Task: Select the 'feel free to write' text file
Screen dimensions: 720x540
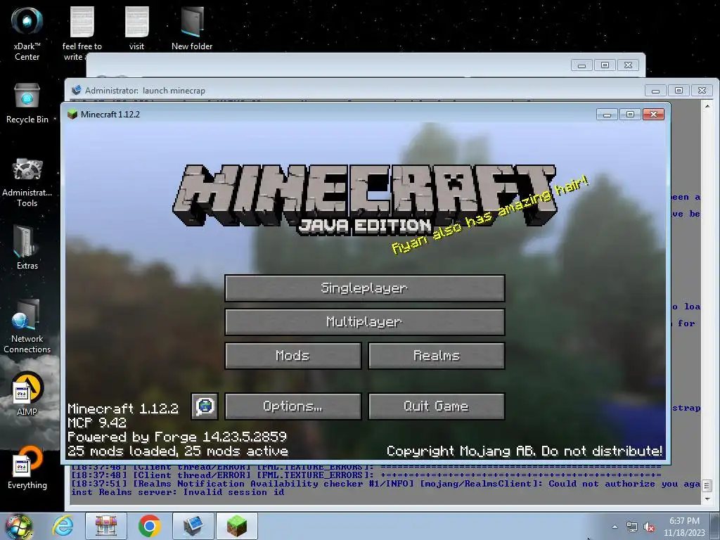Action: pos(82,33)
